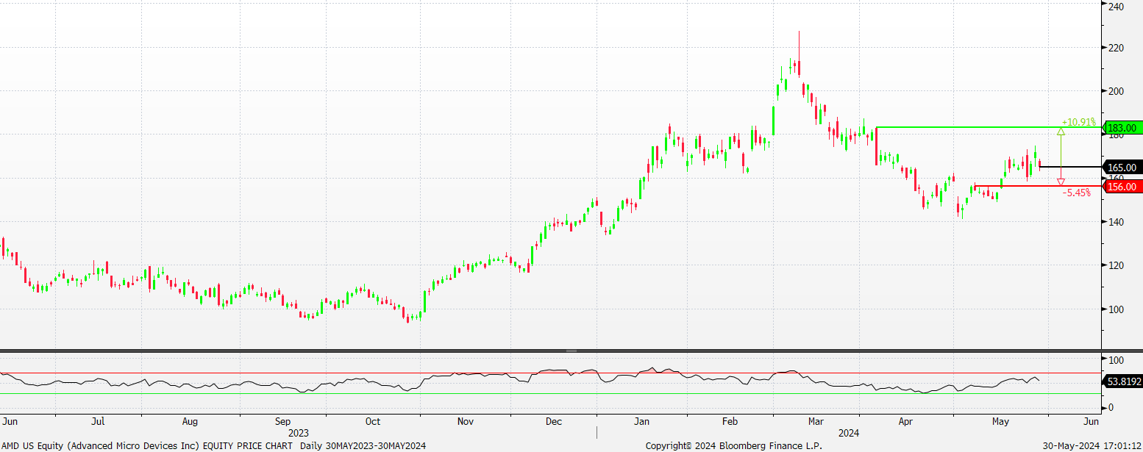
Task: Click the Daily 30MAY2023-30MAY2024 range text
Action: click(x=363, y=446)
